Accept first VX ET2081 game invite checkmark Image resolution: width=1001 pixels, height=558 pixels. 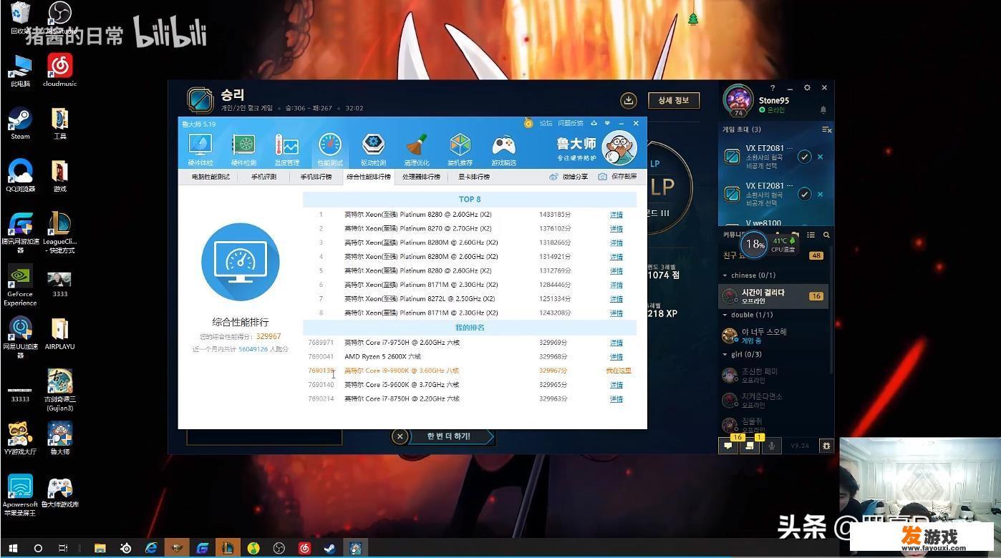[x=804, y=157]
